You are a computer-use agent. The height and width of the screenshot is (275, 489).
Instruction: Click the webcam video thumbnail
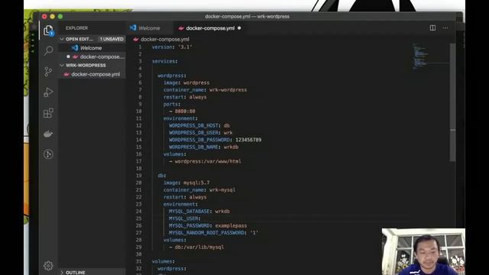[x=423, y=251]
